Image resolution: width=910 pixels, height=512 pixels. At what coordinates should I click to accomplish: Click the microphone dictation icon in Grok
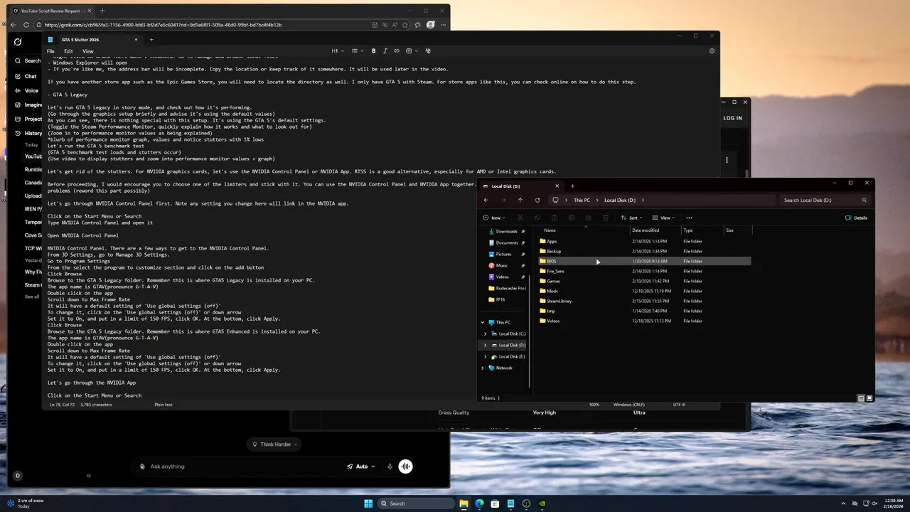[x=390, y=466]
